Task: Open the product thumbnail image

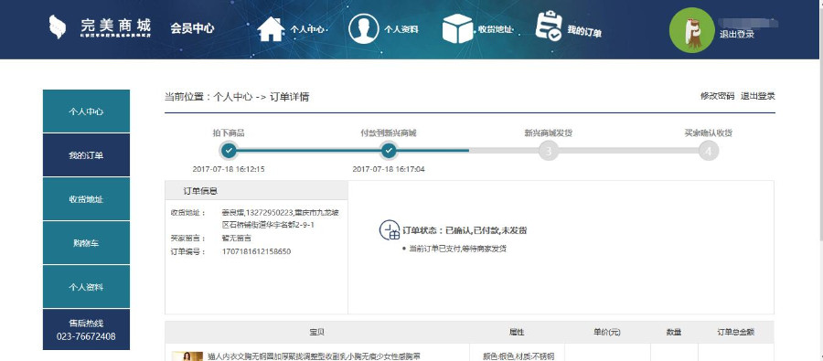Action: pos(187,356)
